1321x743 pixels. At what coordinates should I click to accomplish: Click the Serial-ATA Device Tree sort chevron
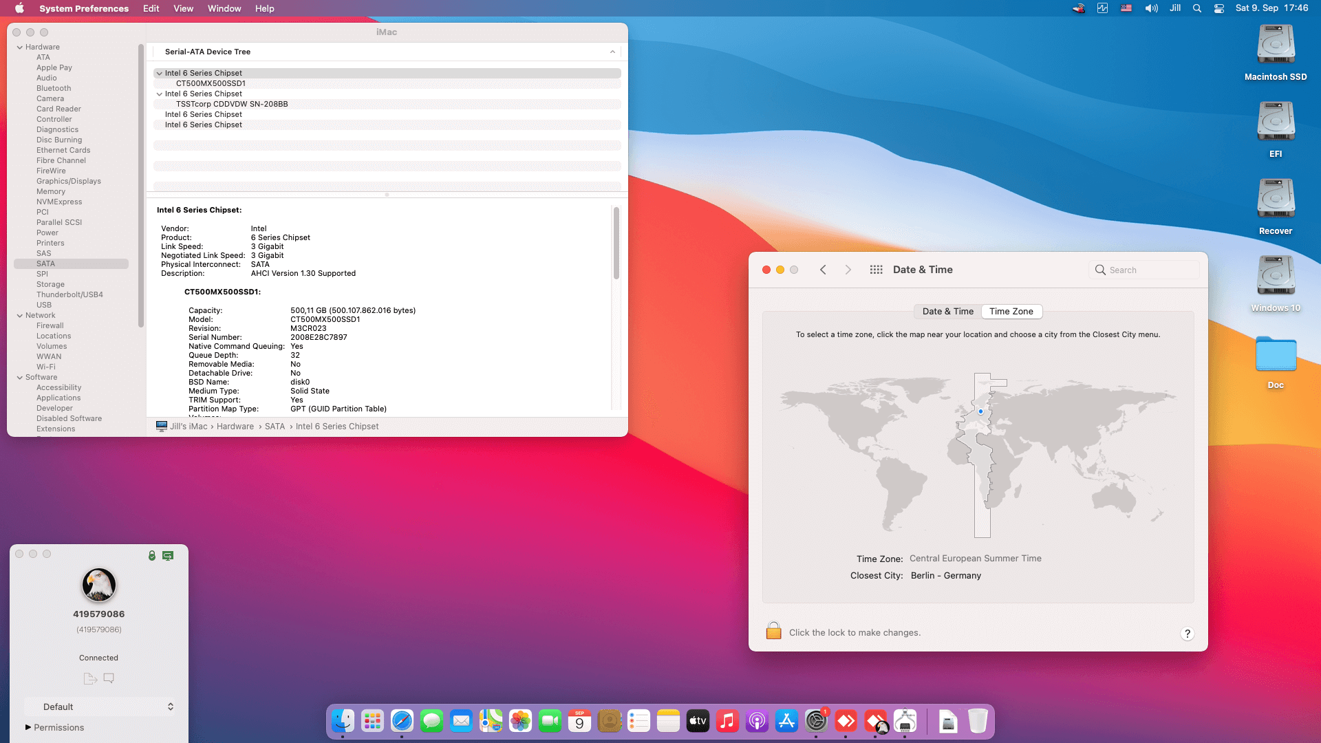tap(612, 52)
